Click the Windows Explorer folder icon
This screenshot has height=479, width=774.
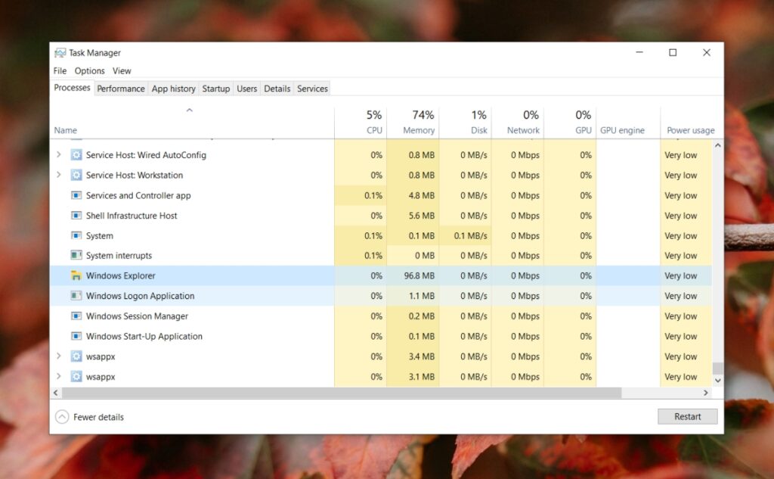76,275
